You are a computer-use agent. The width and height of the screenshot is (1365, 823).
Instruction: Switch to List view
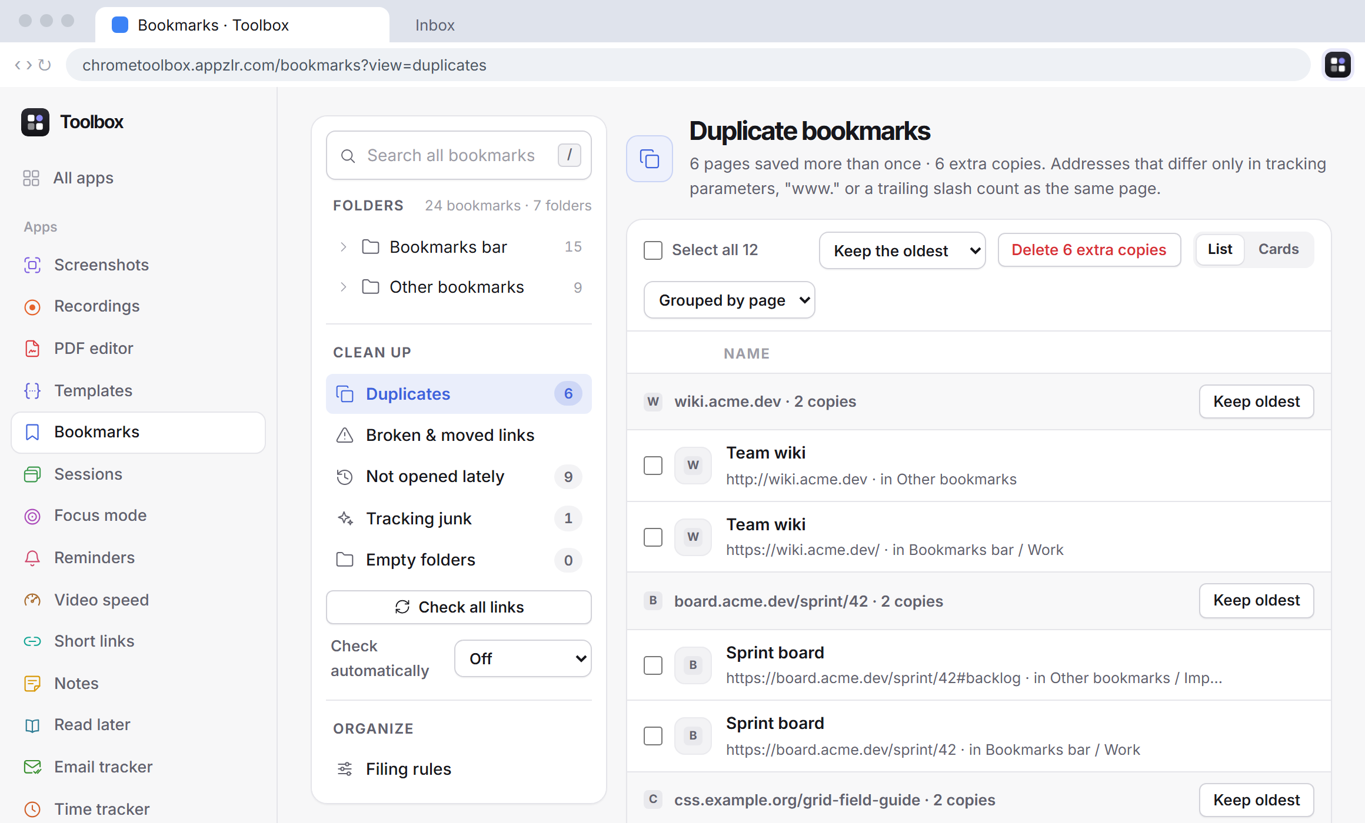pos(1220,249)
